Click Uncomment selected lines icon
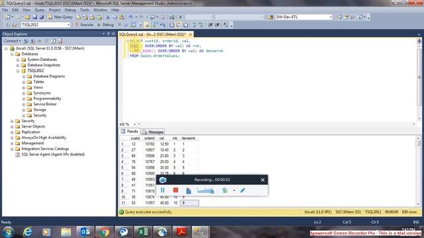 point(201,25)
